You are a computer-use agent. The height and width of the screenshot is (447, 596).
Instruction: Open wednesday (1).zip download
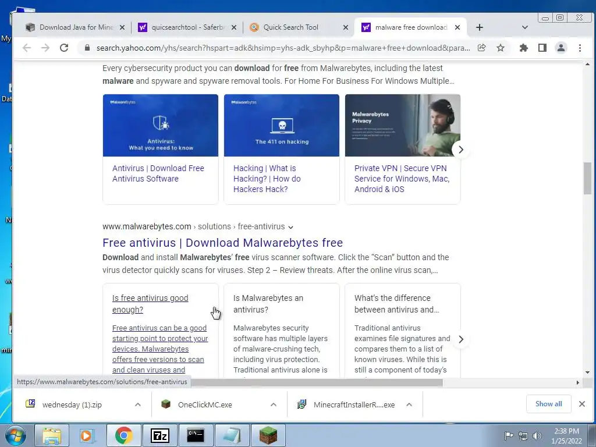pos(72,405)
